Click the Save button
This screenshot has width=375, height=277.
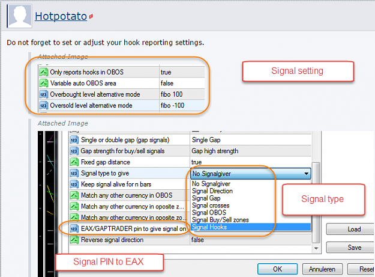(350, 248)
